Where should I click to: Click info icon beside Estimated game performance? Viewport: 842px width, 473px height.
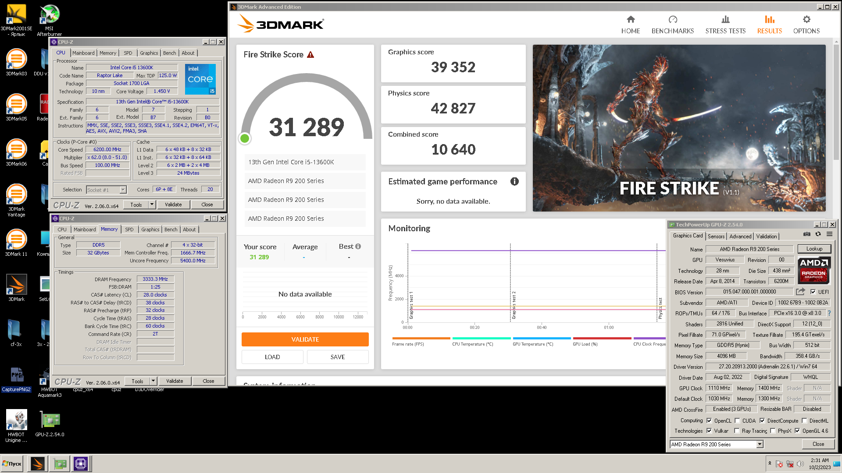click(514, 181)
